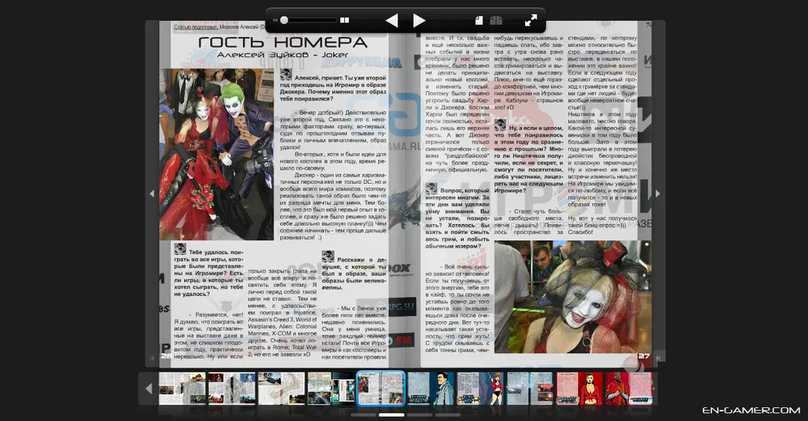Enter fullscreen mode
This screenshot has width=808, height=421.
(531, 20)
